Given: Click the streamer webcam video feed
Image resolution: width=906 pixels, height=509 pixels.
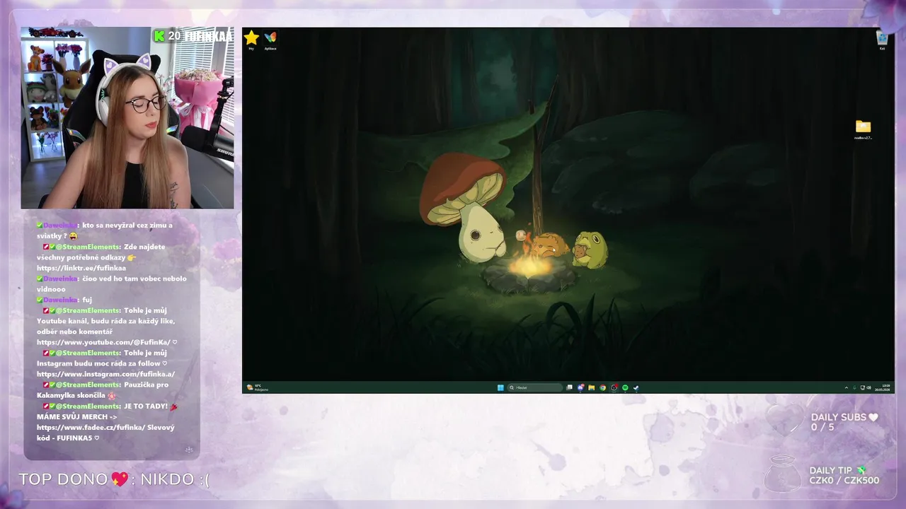Looking at the screenshot, I should [127, 118].
